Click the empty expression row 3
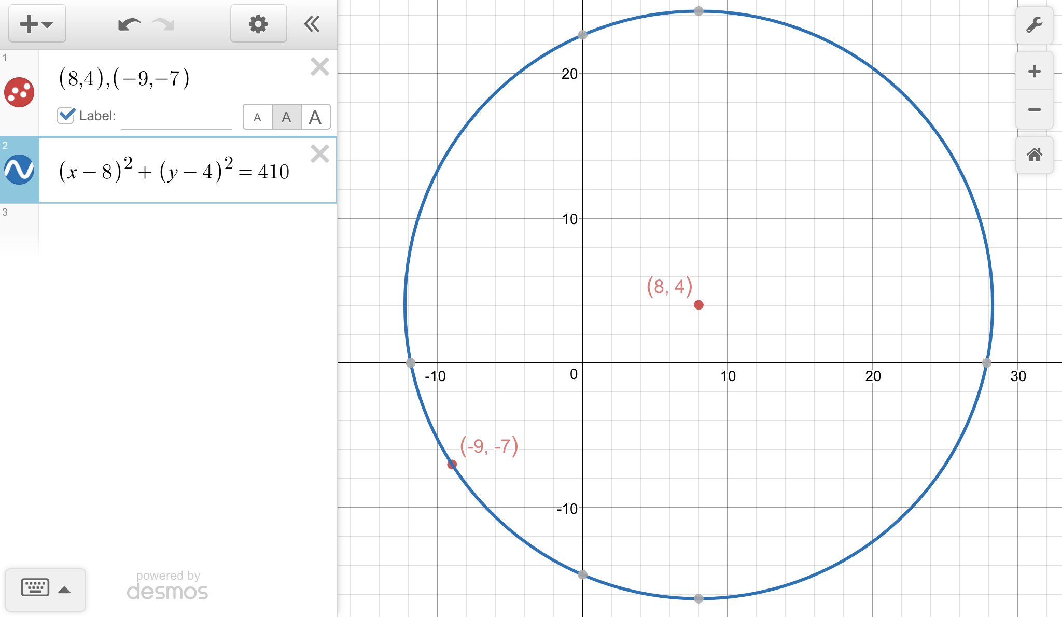 [187, 228]
